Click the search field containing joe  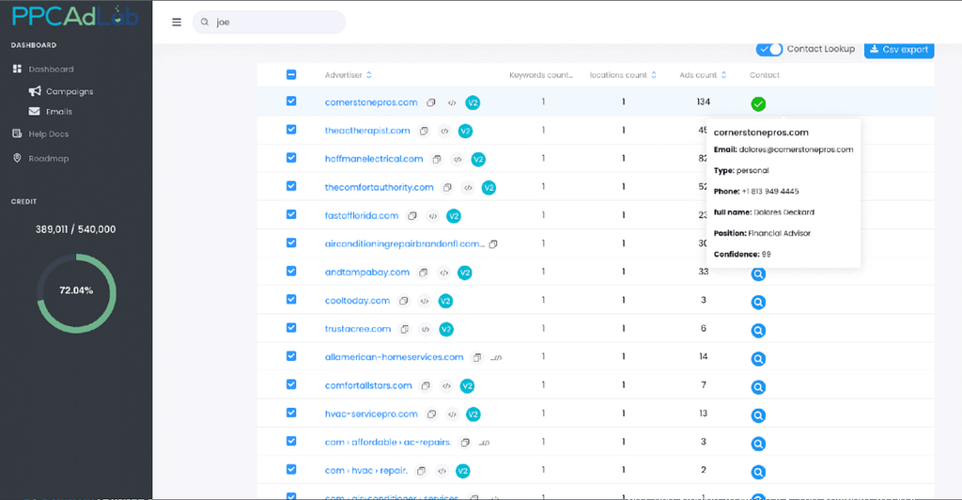tap(272, 23)
